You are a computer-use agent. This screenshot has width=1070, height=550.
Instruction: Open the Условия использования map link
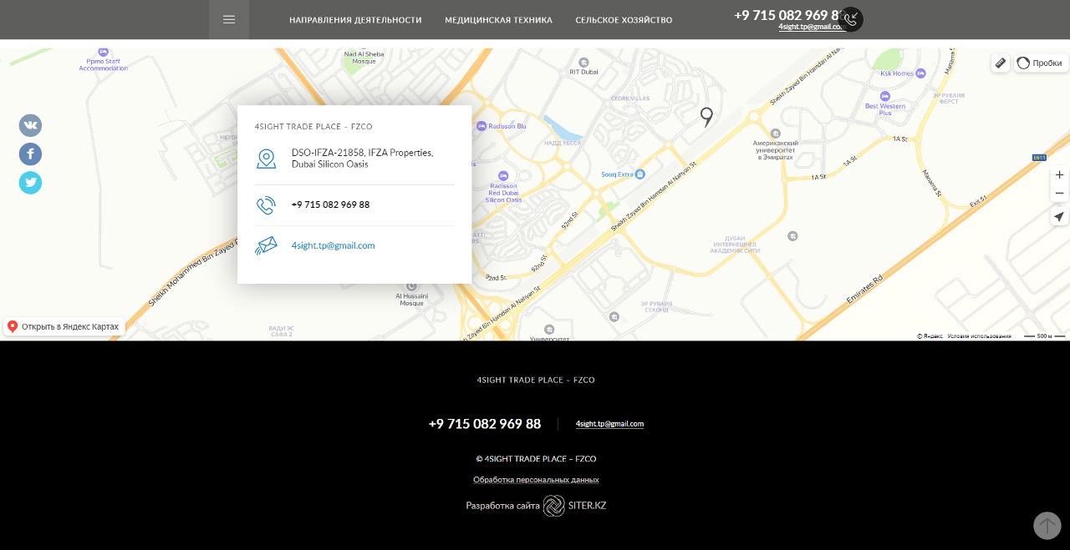[x=979, y=336]
